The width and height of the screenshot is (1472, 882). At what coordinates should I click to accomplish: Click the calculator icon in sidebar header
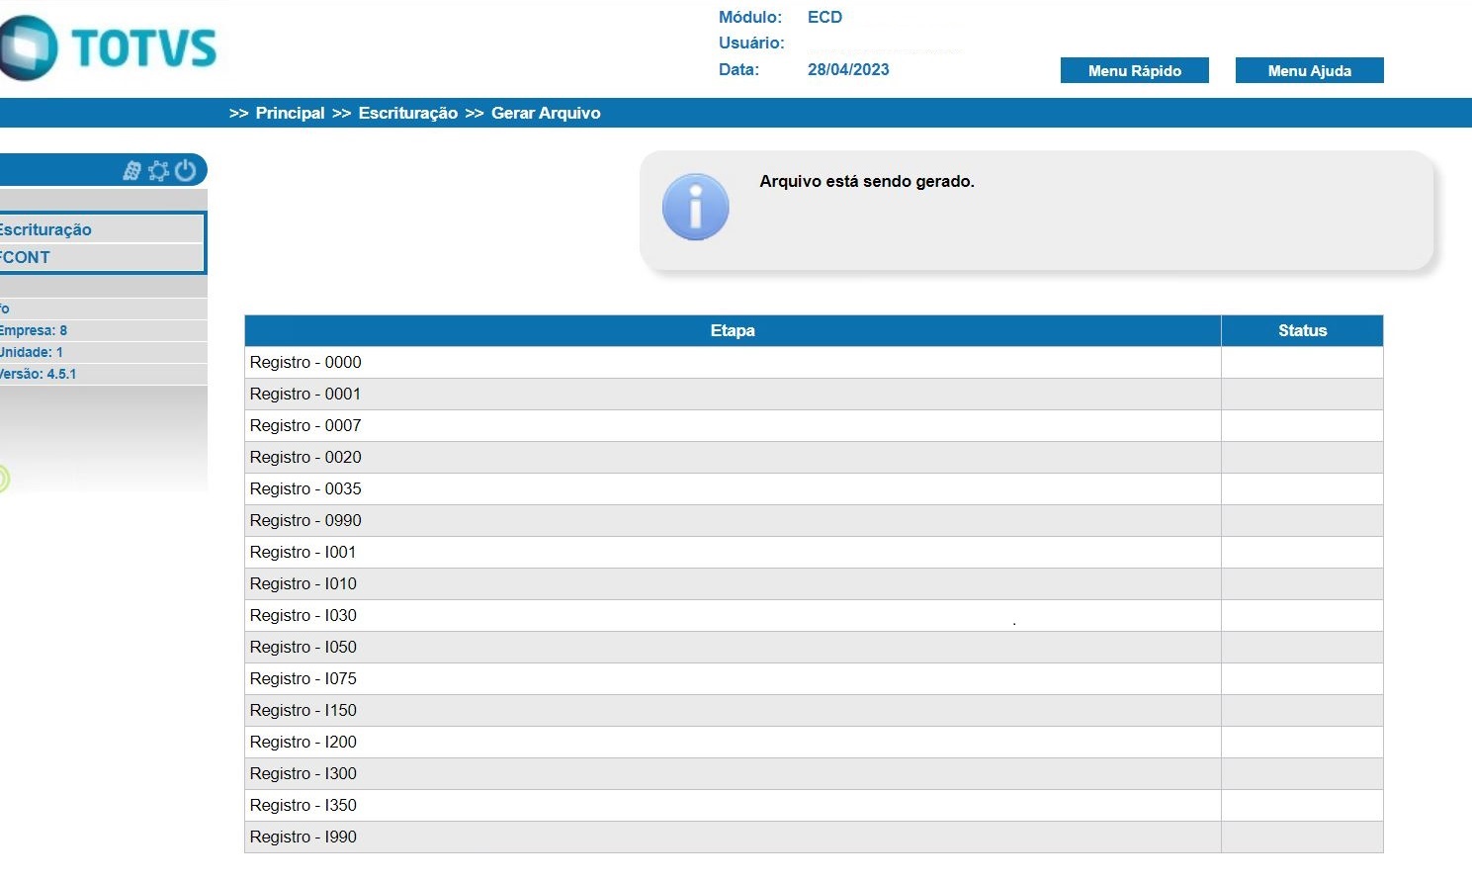(x=131, y=171)
